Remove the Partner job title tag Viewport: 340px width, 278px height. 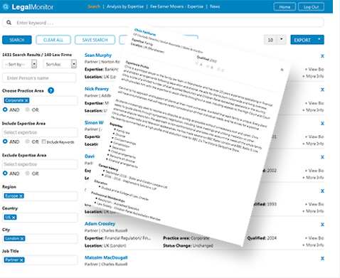[21, 260]
